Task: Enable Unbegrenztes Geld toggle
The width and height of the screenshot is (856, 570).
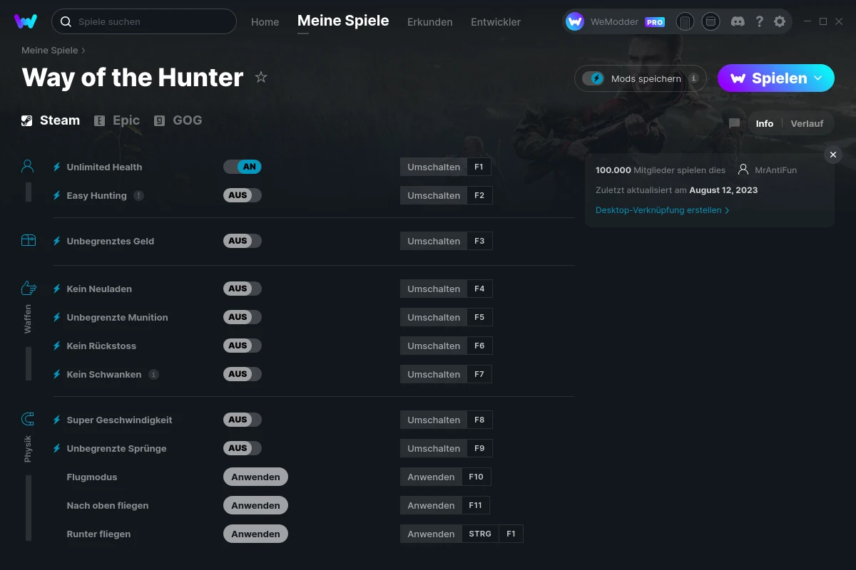Action: point(243,241)
